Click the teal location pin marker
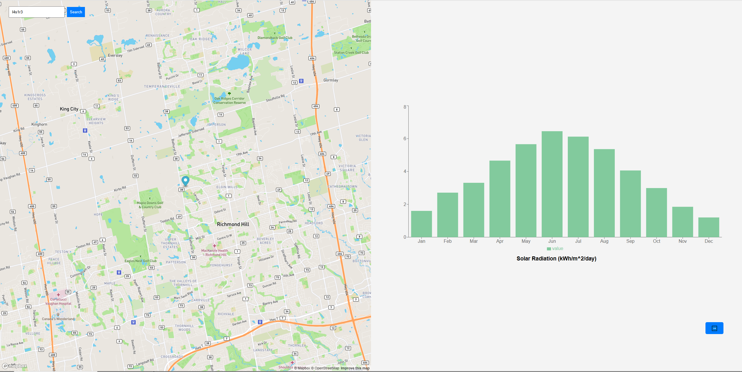742x372 pixels. click(185, 180)
